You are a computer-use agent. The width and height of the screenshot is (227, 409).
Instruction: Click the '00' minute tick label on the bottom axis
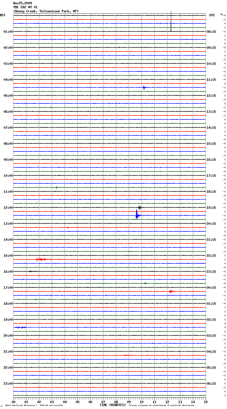14,402
